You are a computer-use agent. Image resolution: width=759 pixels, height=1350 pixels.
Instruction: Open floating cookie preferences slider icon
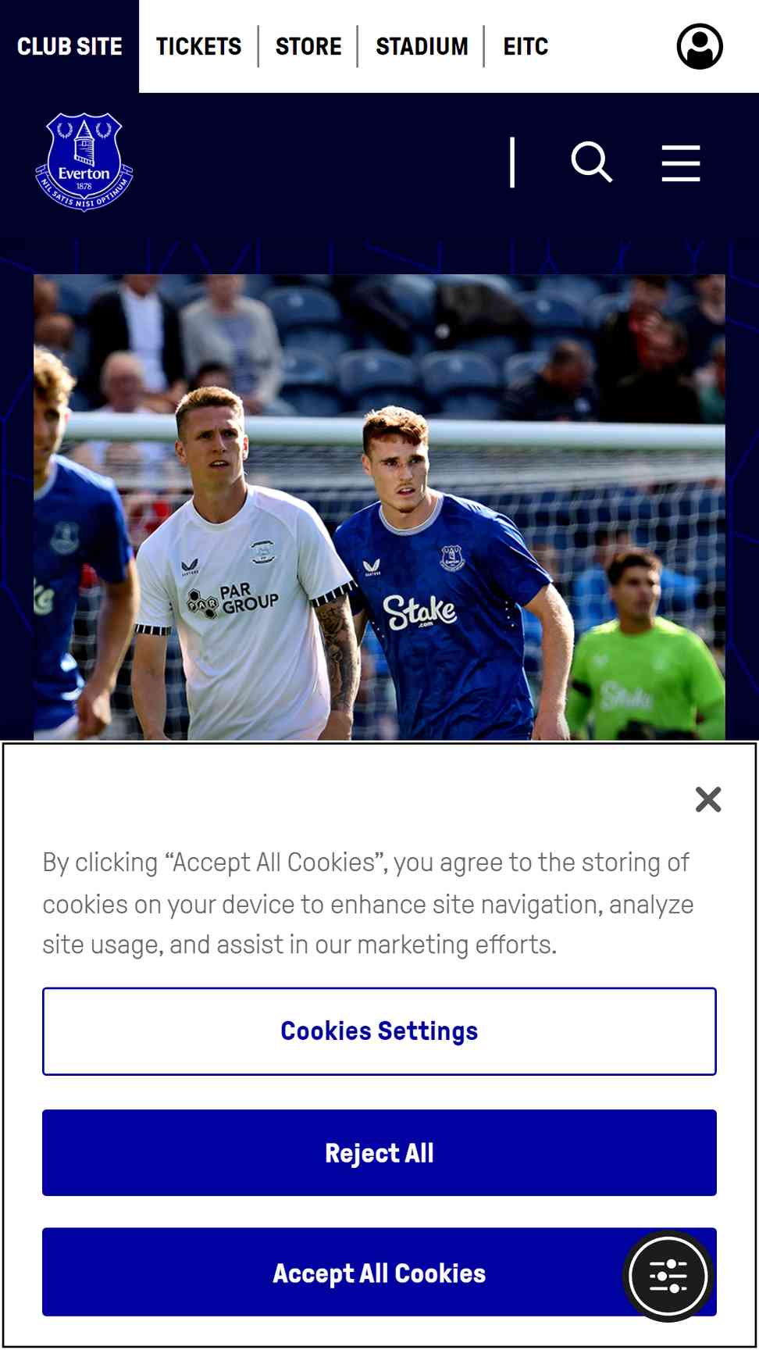point(668,1276)
